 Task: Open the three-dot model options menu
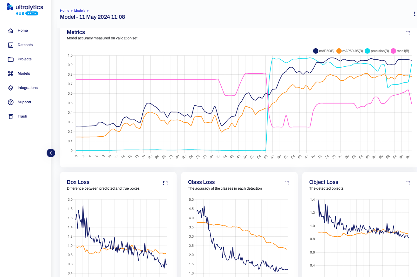(414, 14)
